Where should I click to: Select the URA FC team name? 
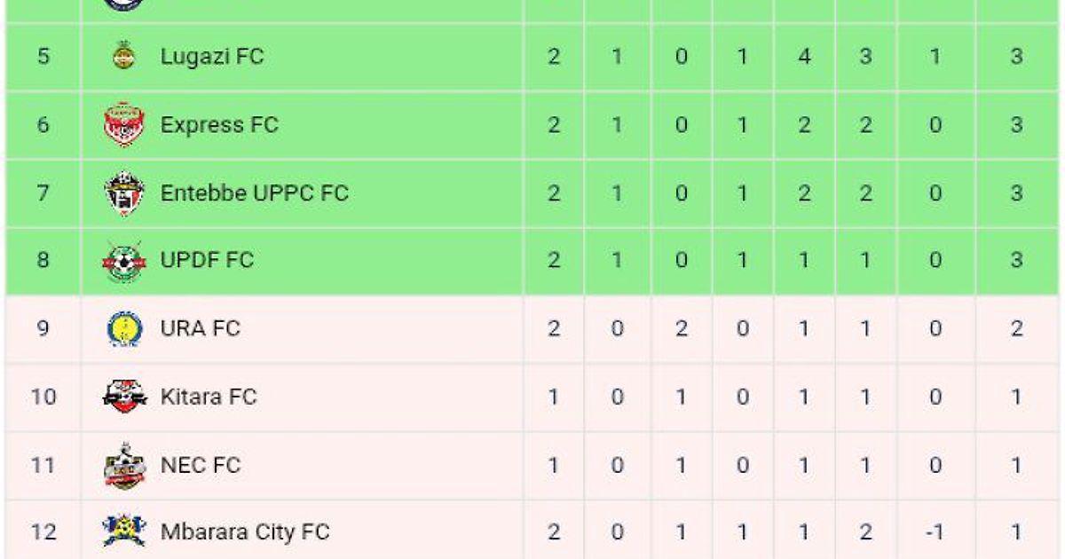click(x=200, y=328)
